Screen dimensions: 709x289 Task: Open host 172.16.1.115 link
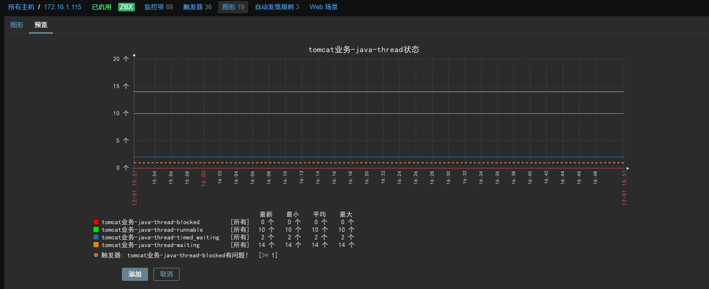[63, 7]
